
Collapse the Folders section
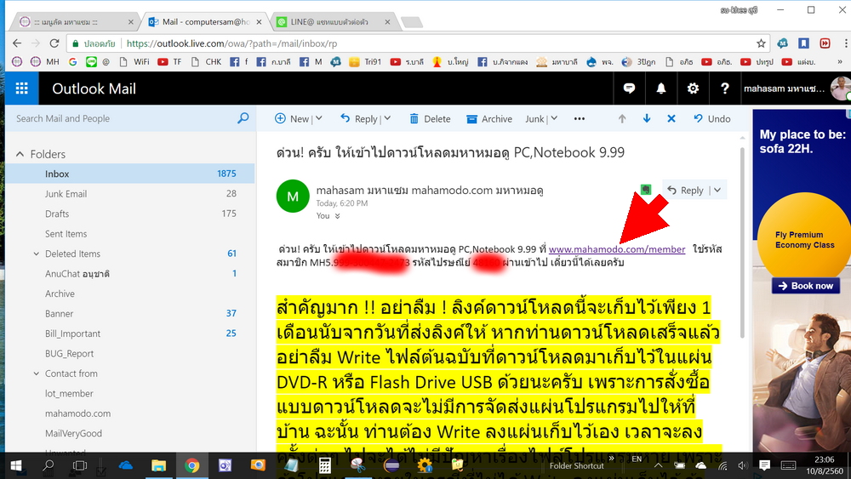20,154
